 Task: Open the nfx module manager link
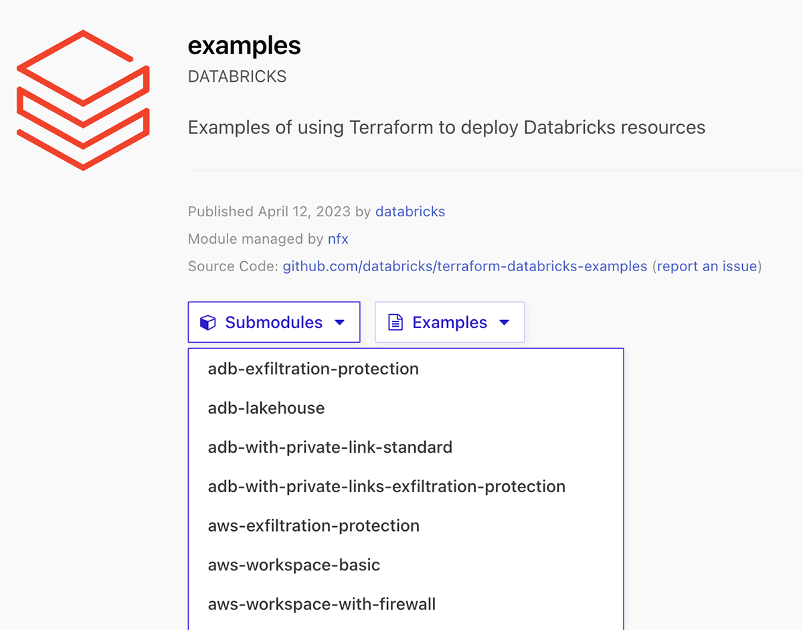[x=338, y=239]
